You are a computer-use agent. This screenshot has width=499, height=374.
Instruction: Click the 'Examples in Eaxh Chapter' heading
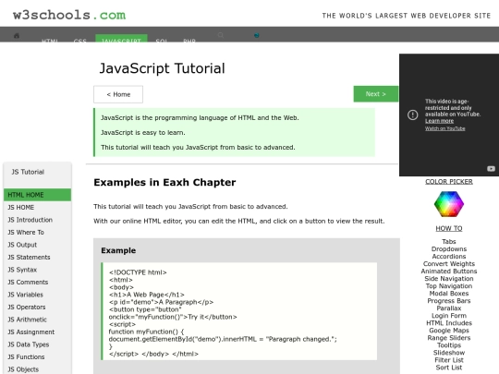(x=164, y=182)
